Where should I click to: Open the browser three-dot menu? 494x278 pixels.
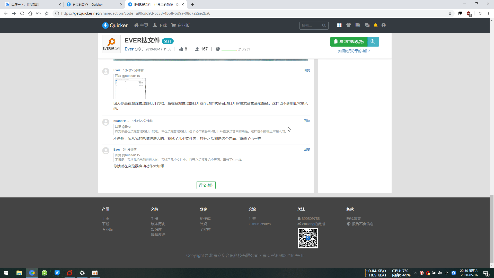[488, 13]
